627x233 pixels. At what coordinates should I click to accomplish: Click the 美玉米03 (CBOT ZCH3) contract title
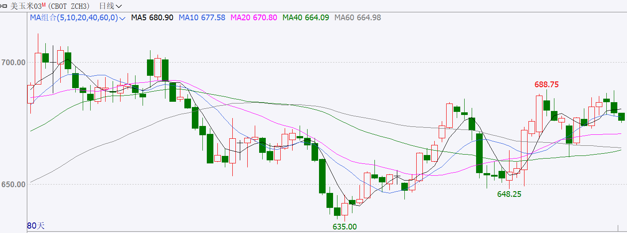point(50,6)
